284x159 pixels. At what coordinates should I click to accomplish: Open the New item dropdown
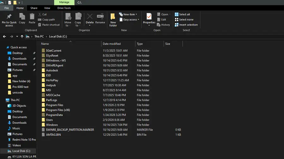click(129, 14)
